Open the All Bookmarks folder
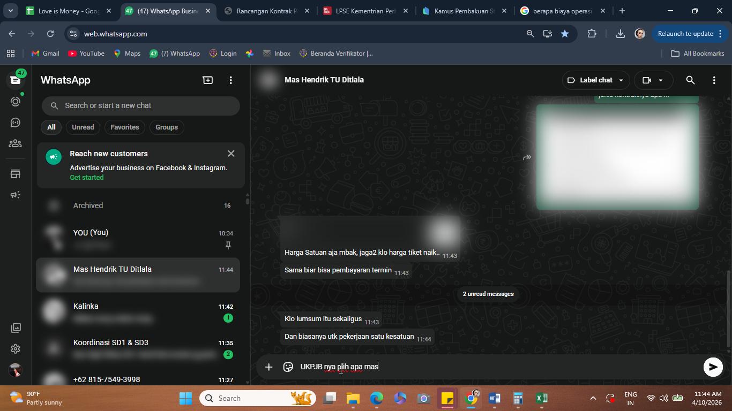This screenshot has height=411, width=732. pyautogui.click(x=698, y=54)
